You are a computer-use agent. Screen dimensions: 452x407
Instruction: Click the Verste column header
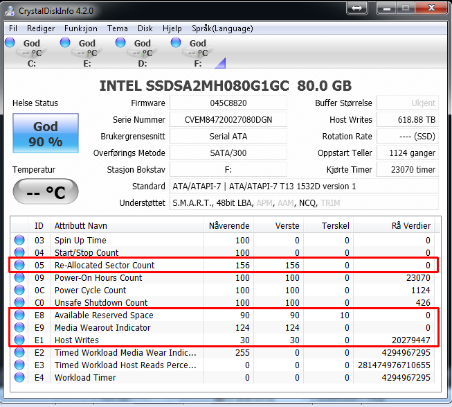click(x=278, y=226)
